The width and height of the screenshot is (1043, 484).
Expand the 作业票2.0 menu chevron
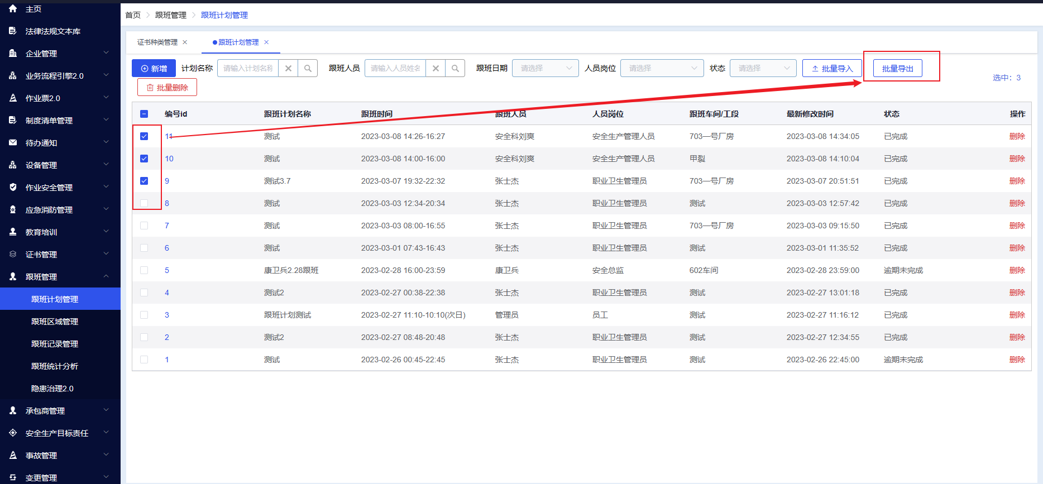click(x=106, y=98)
